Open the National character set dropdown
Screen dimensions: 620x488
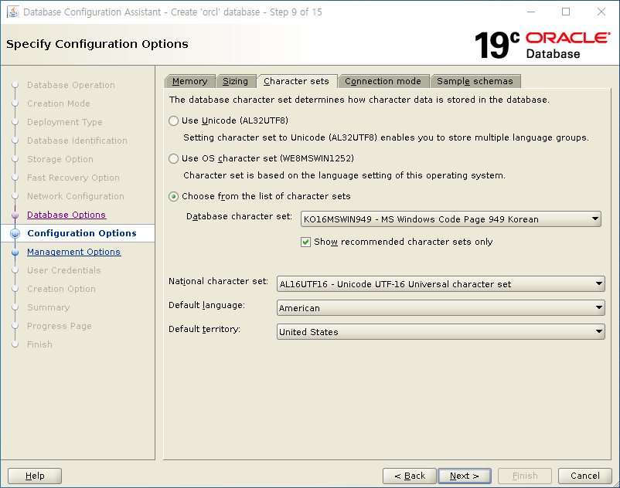click(441, 284)
